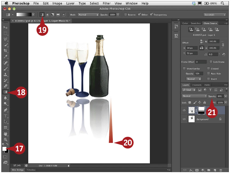Image resolution: width=232 pixels, height=174 pixels.
Task: Select the Spot Healing Brush tool
Action: pos(6,63)
